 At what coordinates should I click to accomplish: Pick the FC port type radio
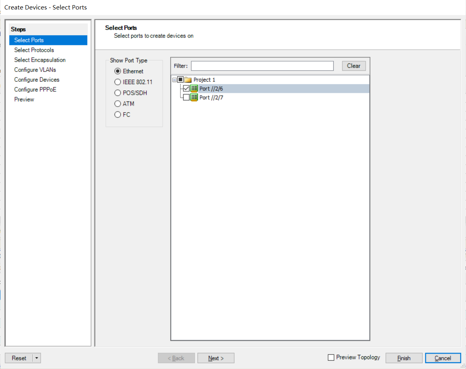click(118, 115)
